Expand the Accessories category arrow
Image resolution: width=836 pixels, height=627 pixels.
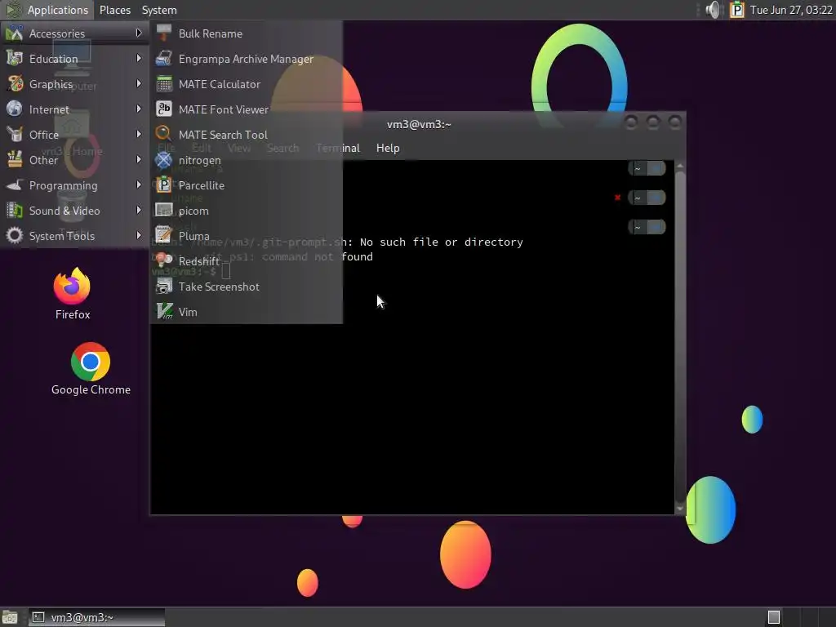coord(139,33)
